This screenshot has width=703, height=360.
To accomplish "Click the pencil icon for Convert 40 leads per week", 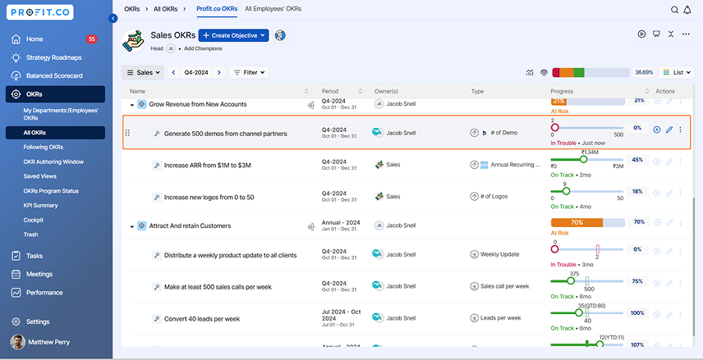I will pyautogui.click(x=669, y=315).
